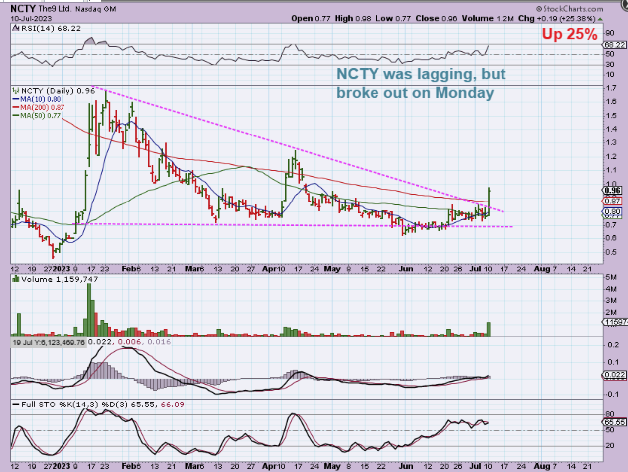This screenshot has width=628, height=472.
Task: Click the tall green breakout candle for July 10
Action: pyautogui.click(x=489, y=202)
